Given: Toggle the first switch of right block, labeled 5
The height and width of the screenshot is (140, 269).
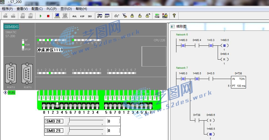Looking at the screenshot, I should (x=106, y=106).
